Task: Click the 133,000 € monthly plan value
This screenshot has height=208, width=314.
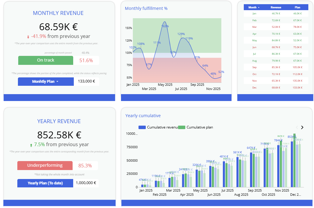Action: tap(86, 82)
